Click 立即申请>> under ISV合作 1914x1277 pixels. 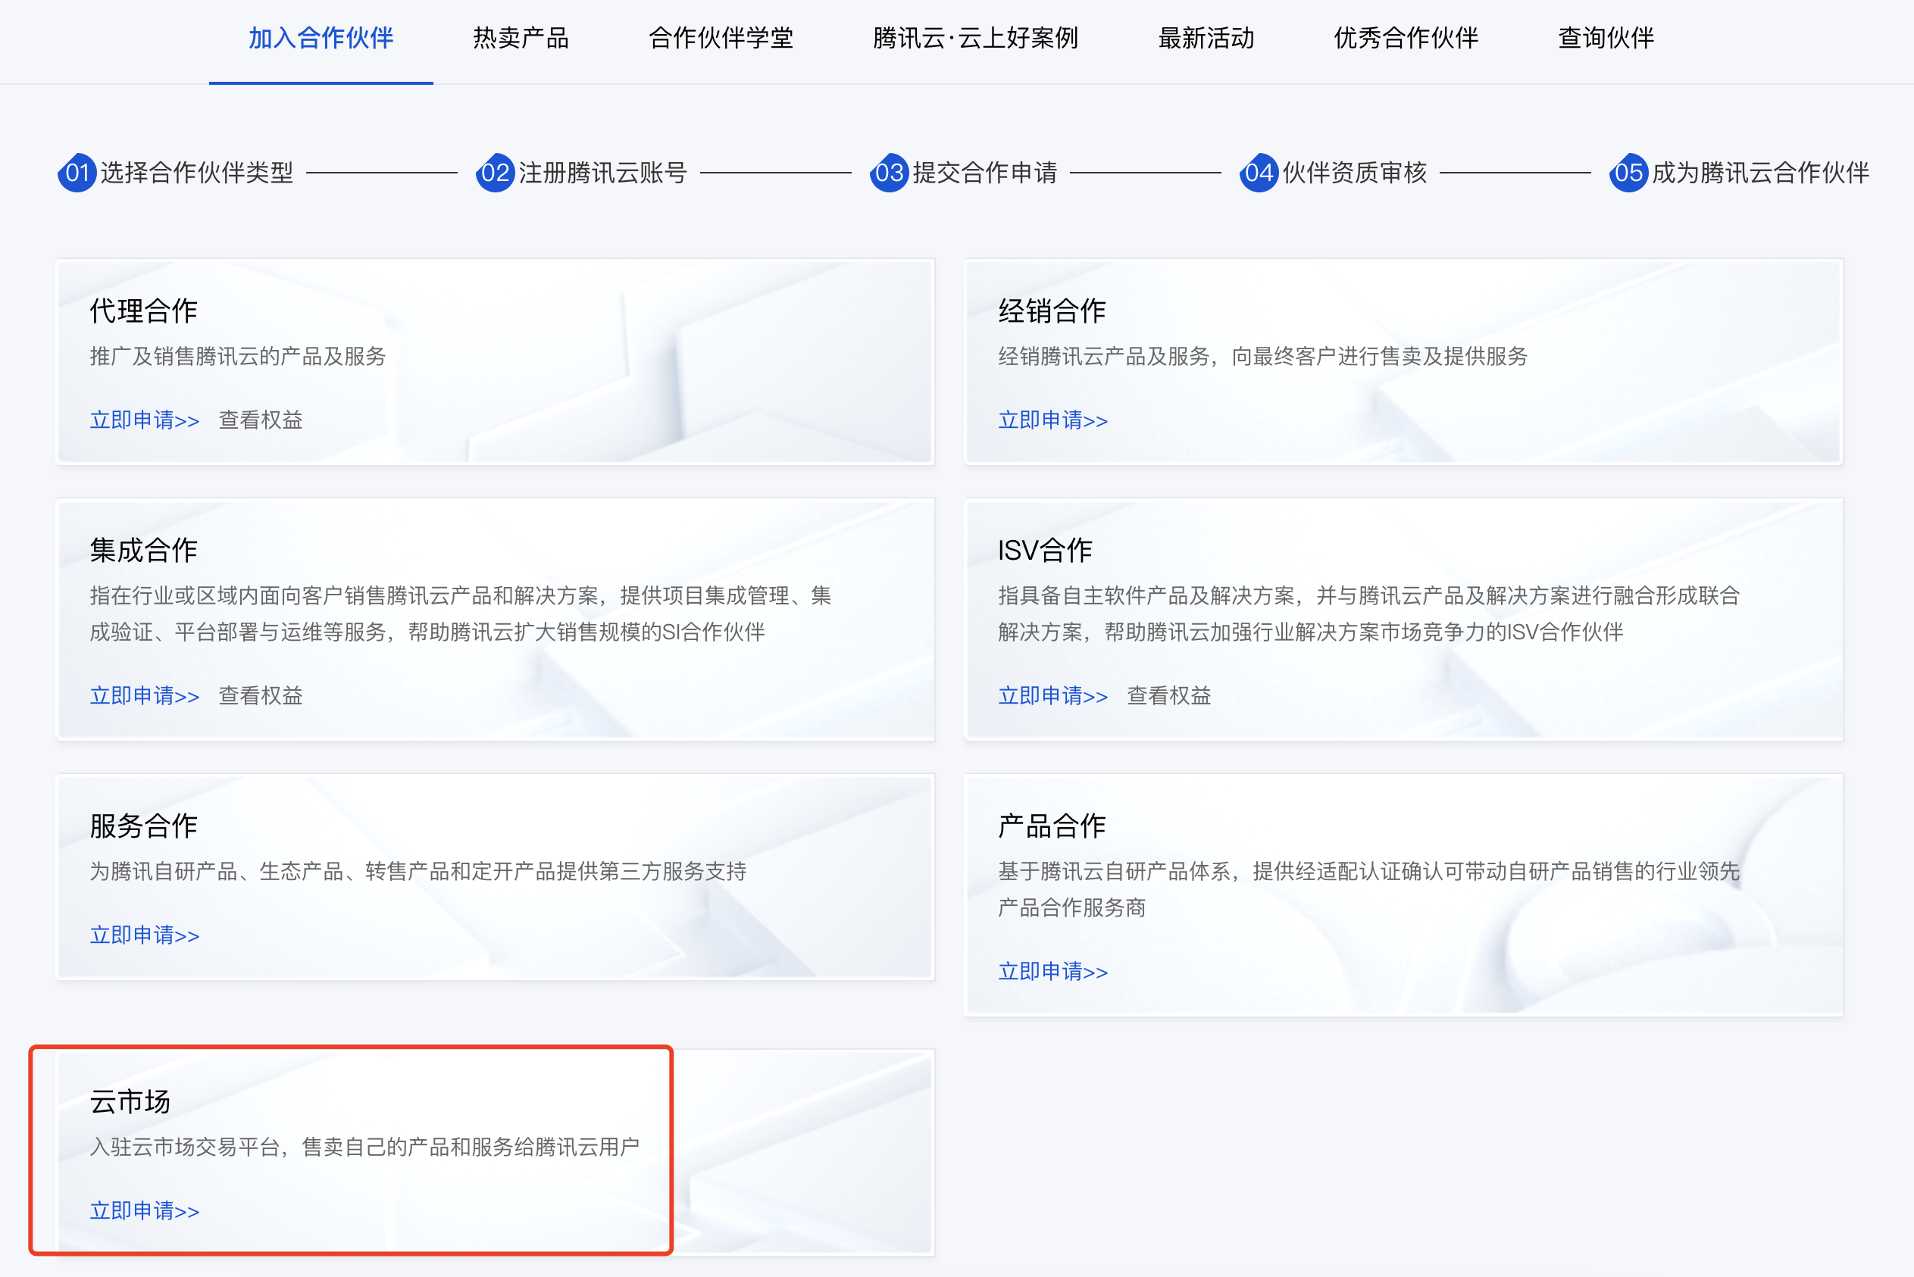tap(1052, 695)
